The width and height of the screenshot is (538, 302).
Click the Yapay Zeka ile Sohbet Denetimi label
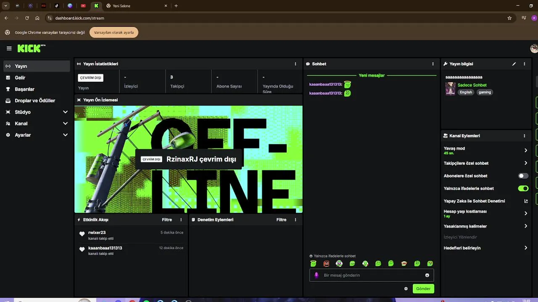pos(474,201)
